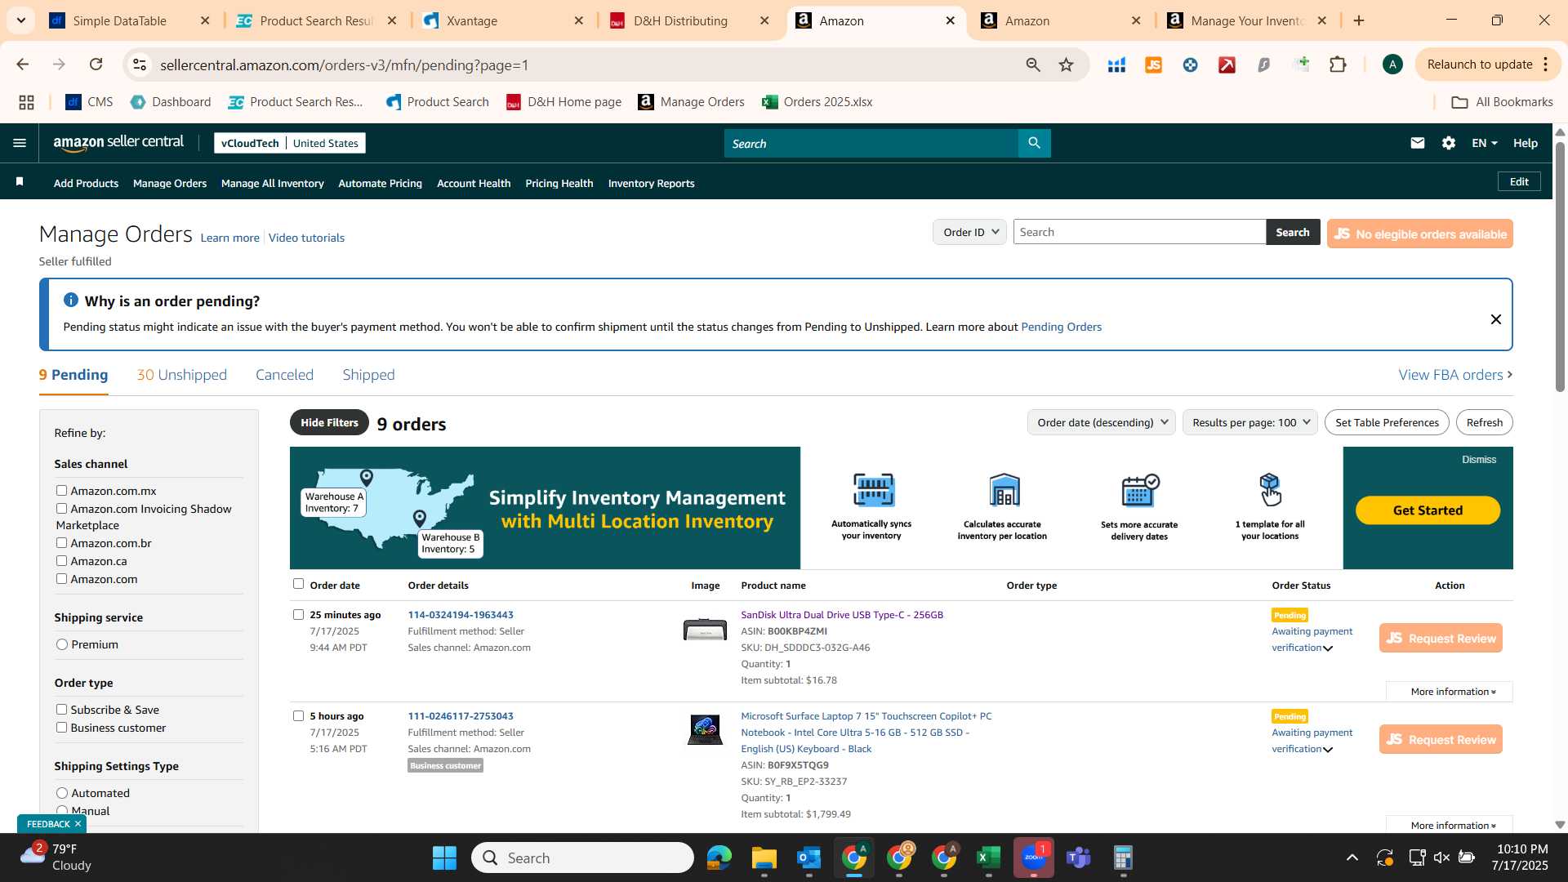
Task: Open Microsoft Teams from the taskbar
Action: click(1078, 857)
